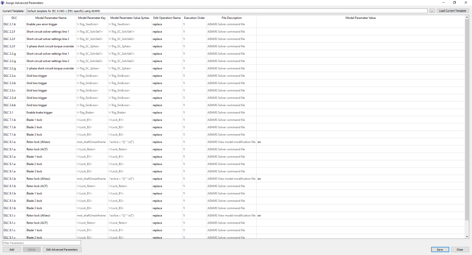The width and height of the screenshot is (472, 255).
Task: Click the Model Parameter Name column header
Action: pyautogui.click(x=50, y=18)
